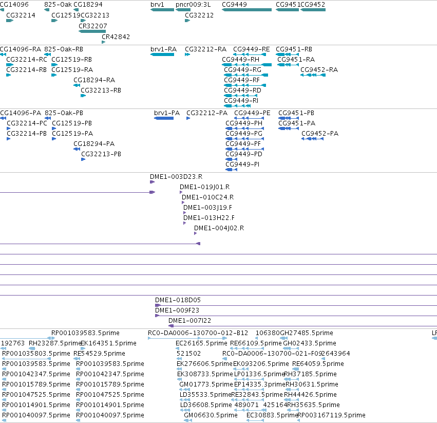Open the DME1-019J01.R clone label
The height and width of the screenshot is (423, 437).
[x=204, y=187]
